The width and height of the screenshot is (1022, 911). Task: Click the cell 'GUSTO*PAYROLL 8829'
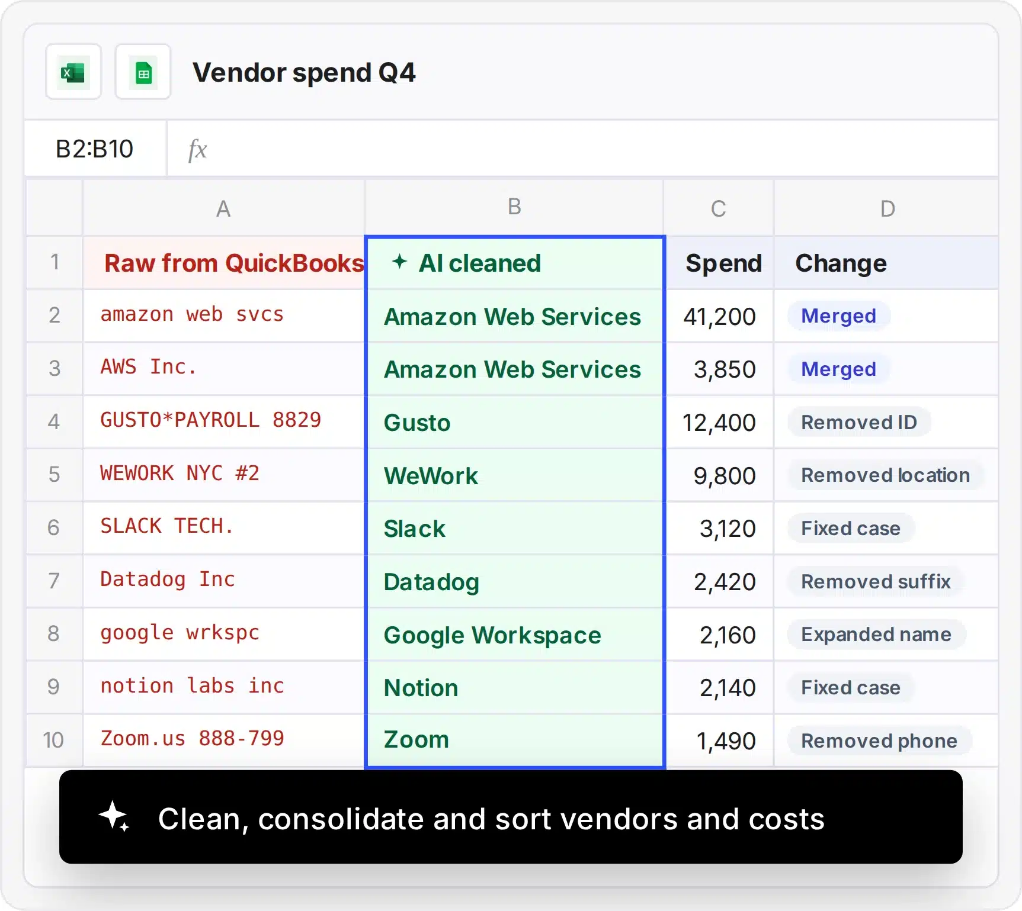pos(224,421)
